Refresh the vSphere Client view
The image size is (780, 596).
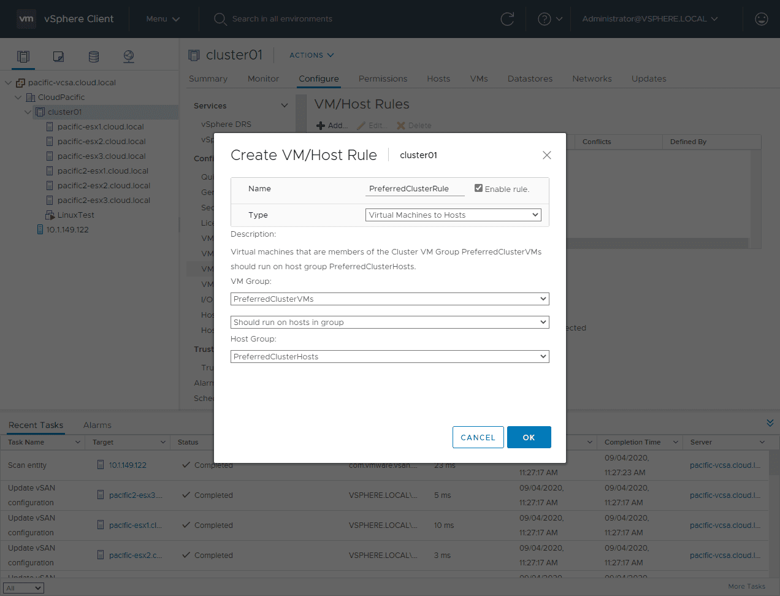(x=507, y=19)
